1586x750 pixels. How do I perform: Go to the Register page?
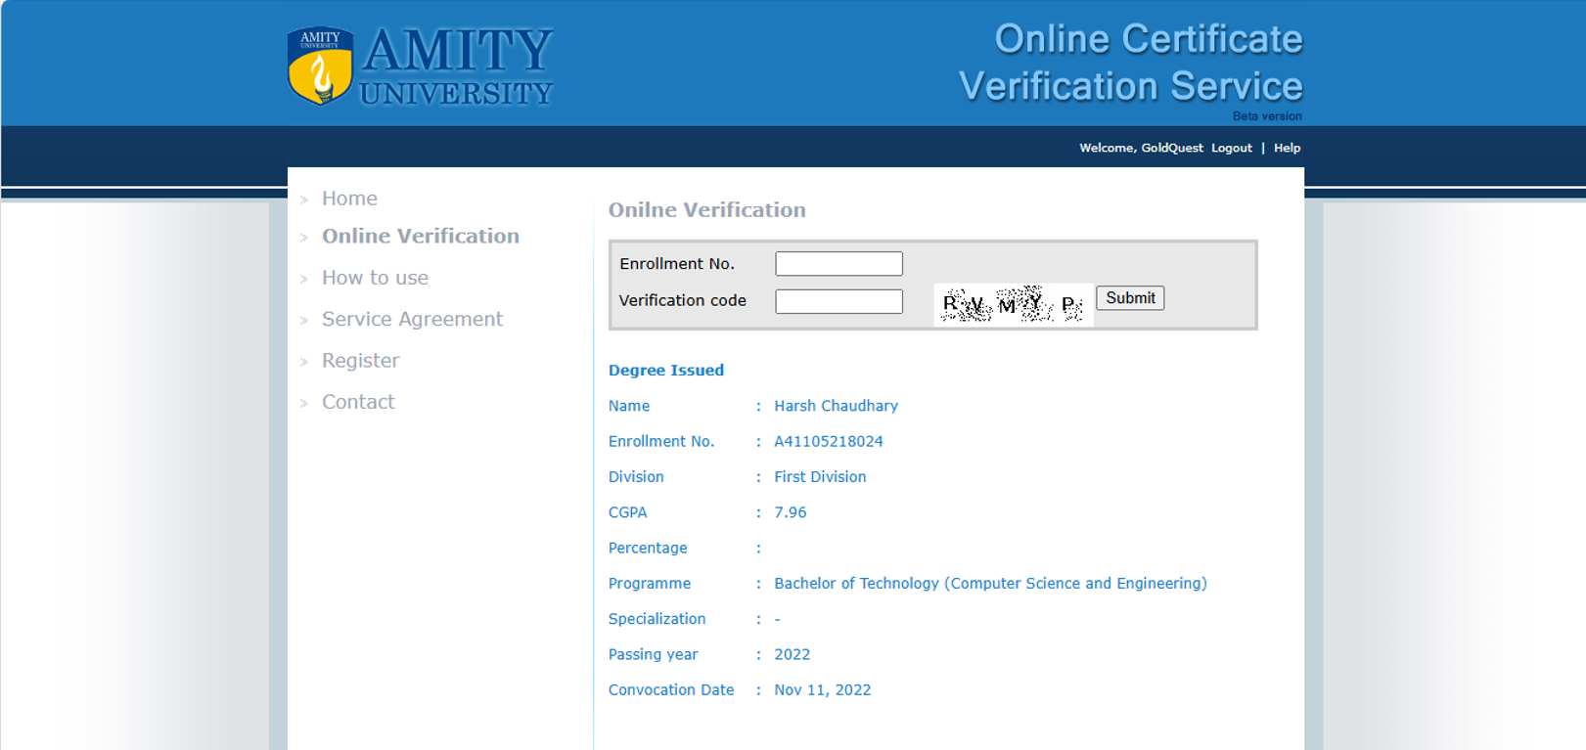pos(360,361)
